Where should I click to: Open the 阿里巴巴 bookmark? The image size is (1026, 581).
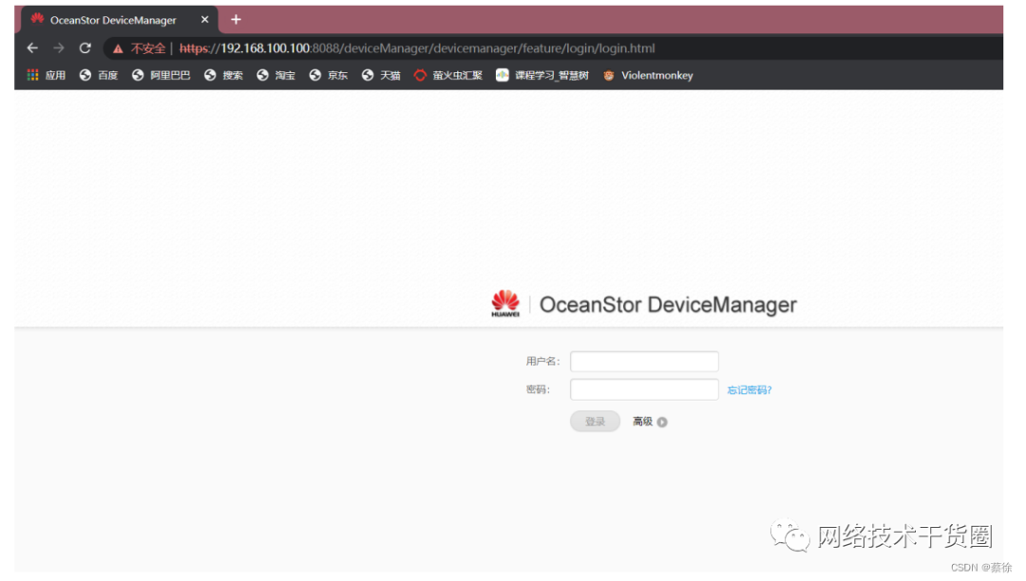(161, 75)
